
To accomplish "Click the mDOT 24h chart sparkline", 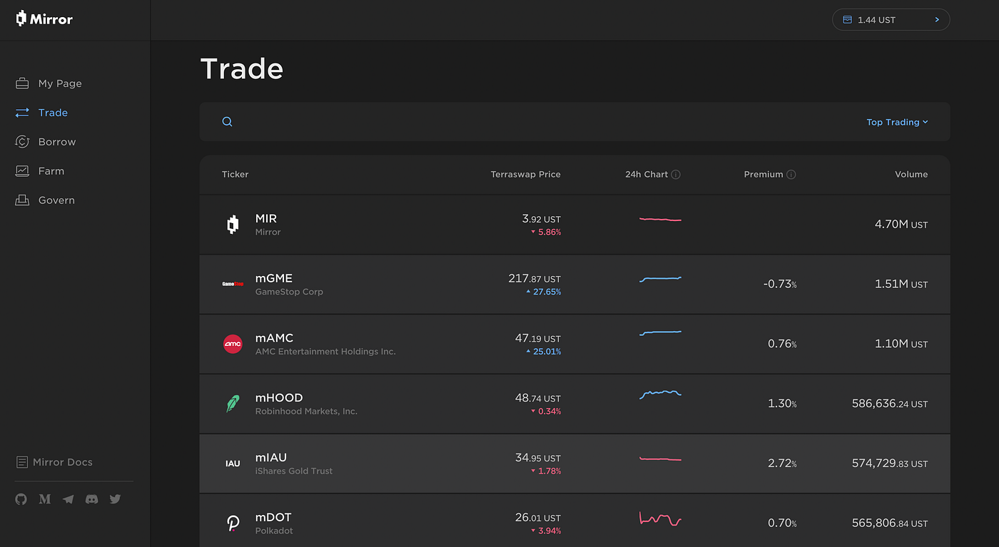I will (660, 519).
